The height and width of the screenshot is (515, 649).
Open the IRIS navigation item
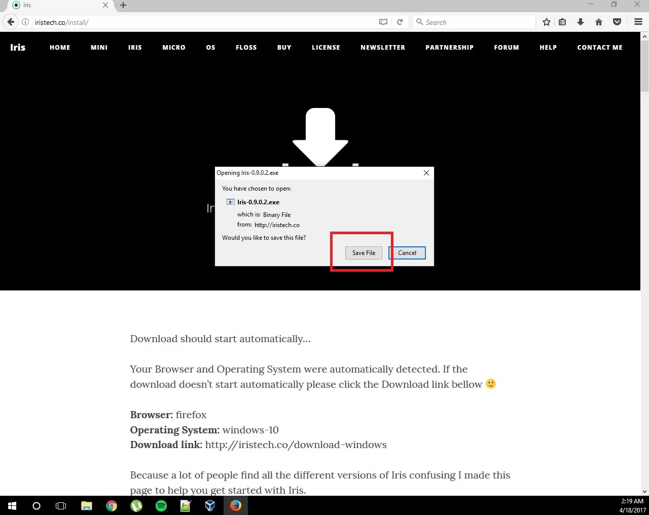135,47
